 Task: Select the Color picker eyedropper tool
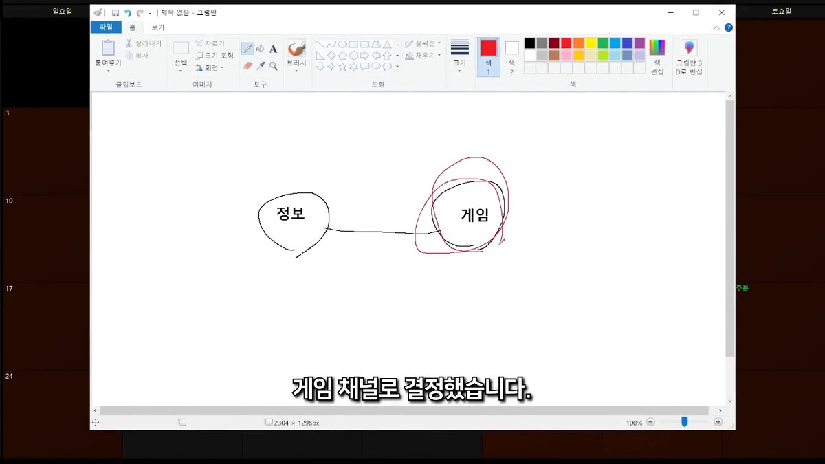coord(261,66)
